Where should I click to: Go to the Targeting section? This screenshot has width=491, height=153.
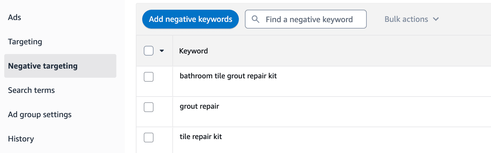pos(25,42)
